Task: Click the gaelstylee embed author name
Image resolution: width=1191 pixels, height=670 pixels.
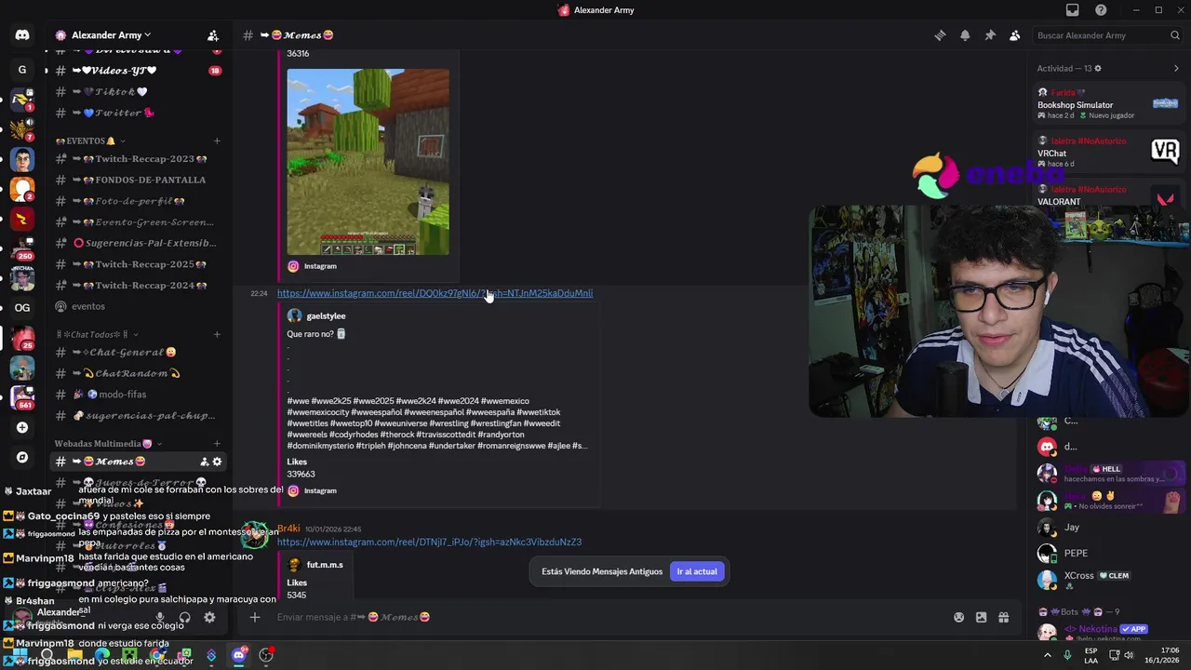Action: tap(326, 316)
